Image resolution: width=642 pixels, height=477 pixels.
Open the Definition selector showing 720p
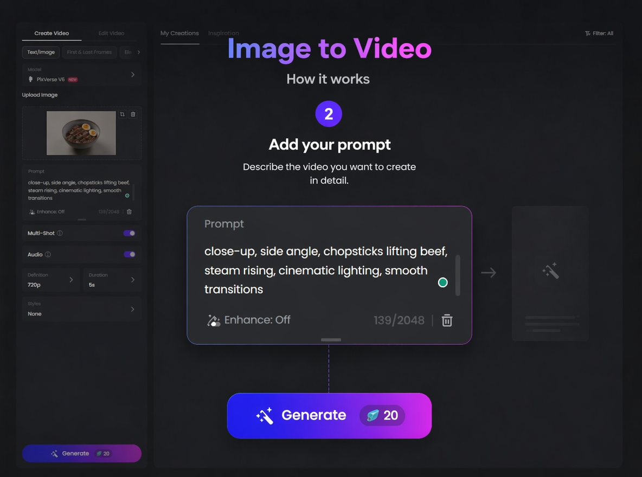point(50,280)
